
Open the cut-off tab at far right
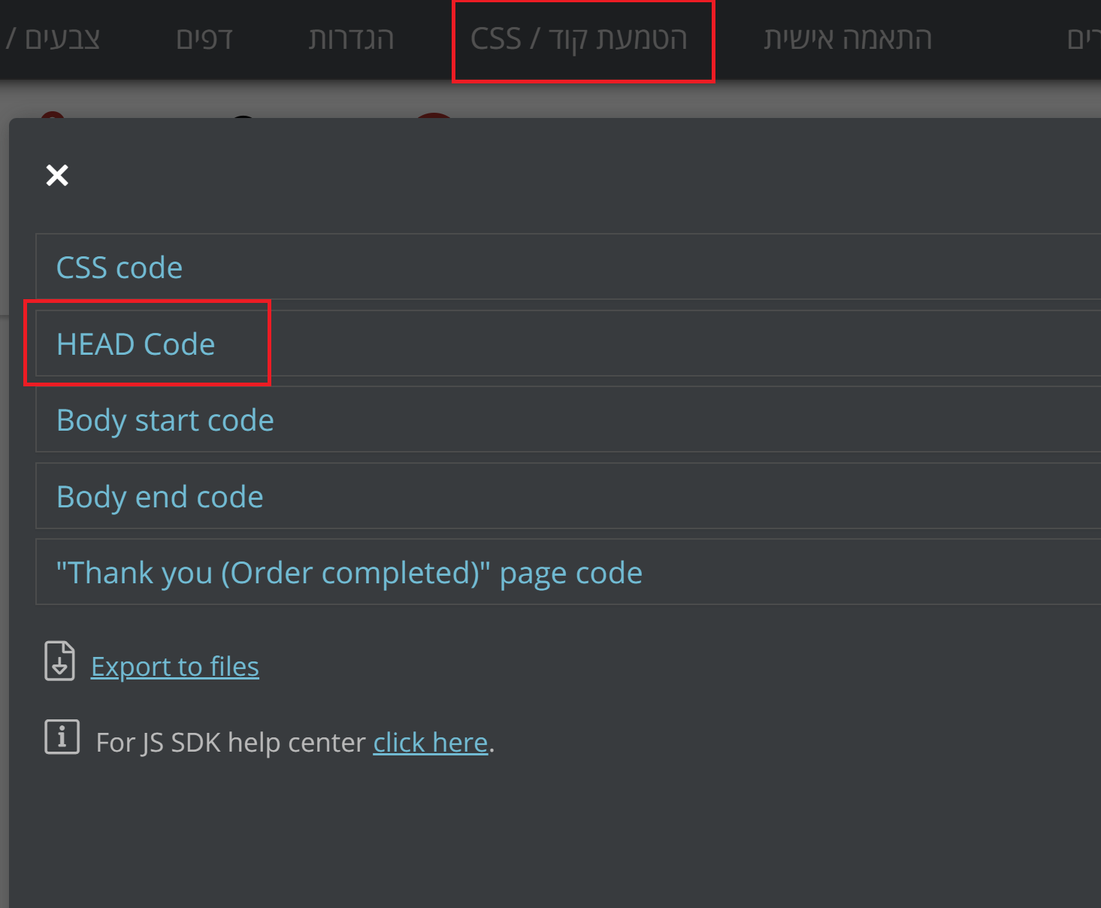click(x=1084, y=39)
